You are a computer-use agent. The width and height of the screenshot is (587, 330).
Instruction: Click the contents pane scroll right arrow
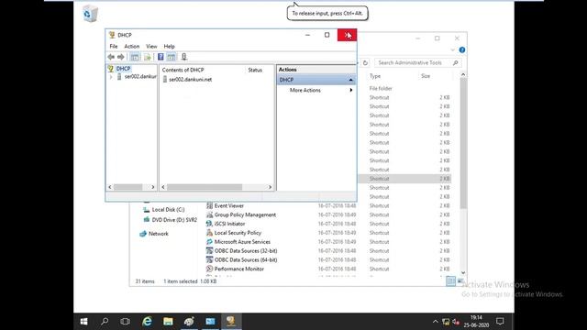click(270, 187)
